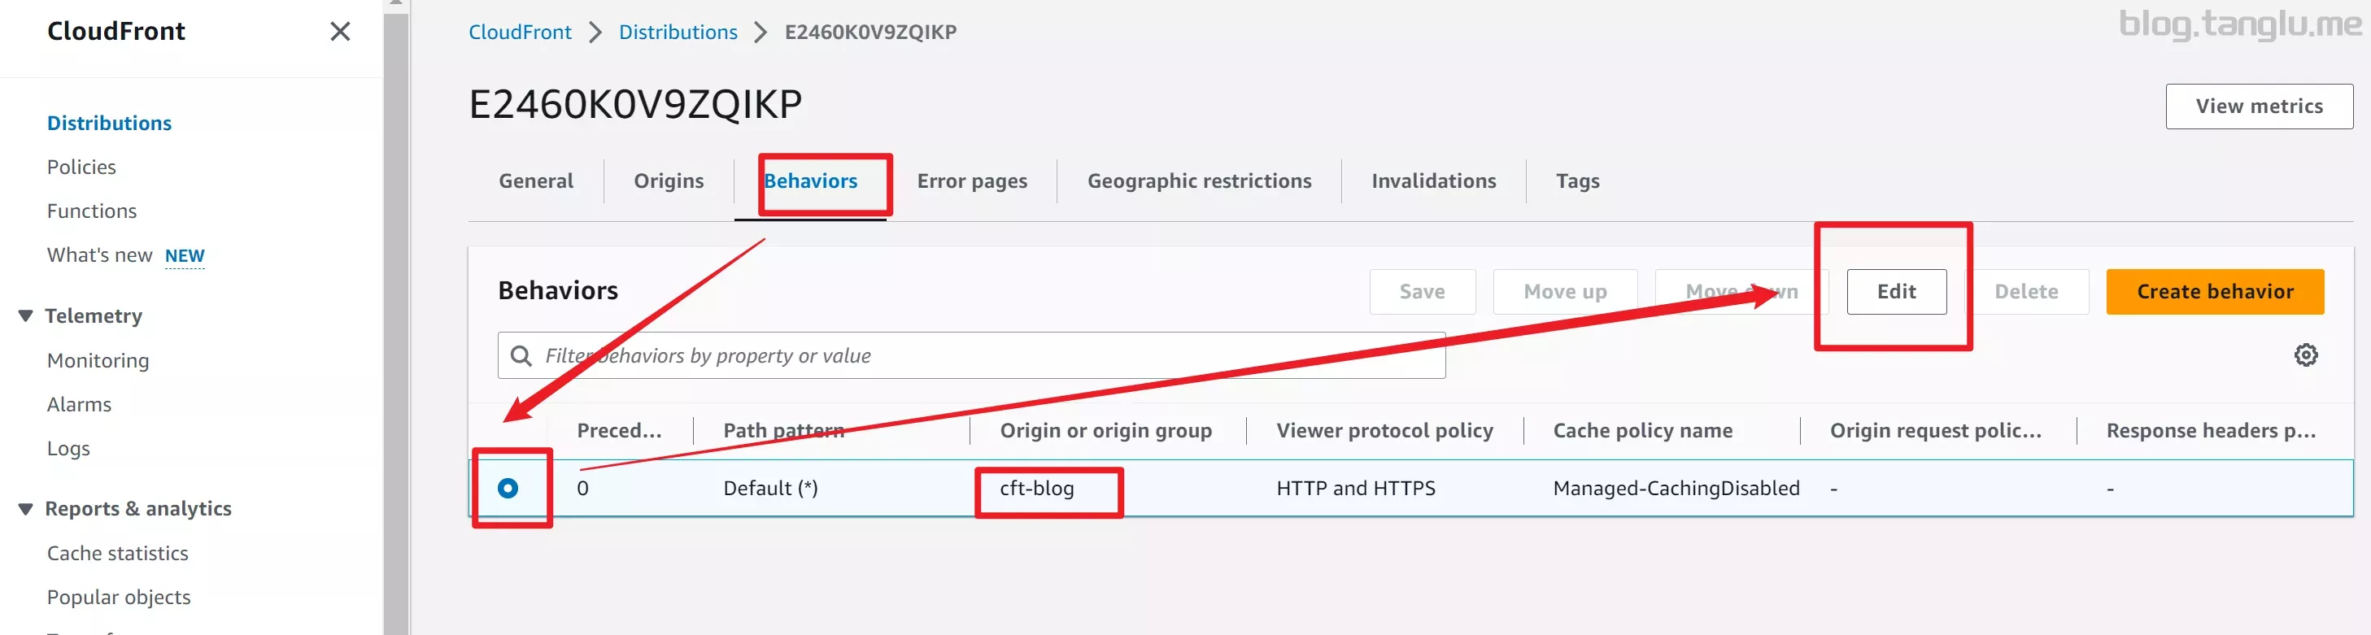Open Policies in the sidebar
2371x635 pixels.
pyautogui.click(x=81, y=167)
